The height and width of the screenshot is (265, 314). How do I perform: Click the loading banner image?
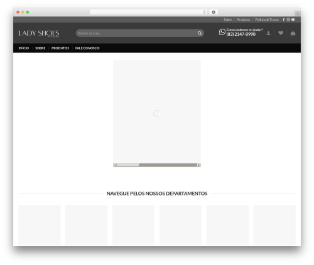(157, 112)
